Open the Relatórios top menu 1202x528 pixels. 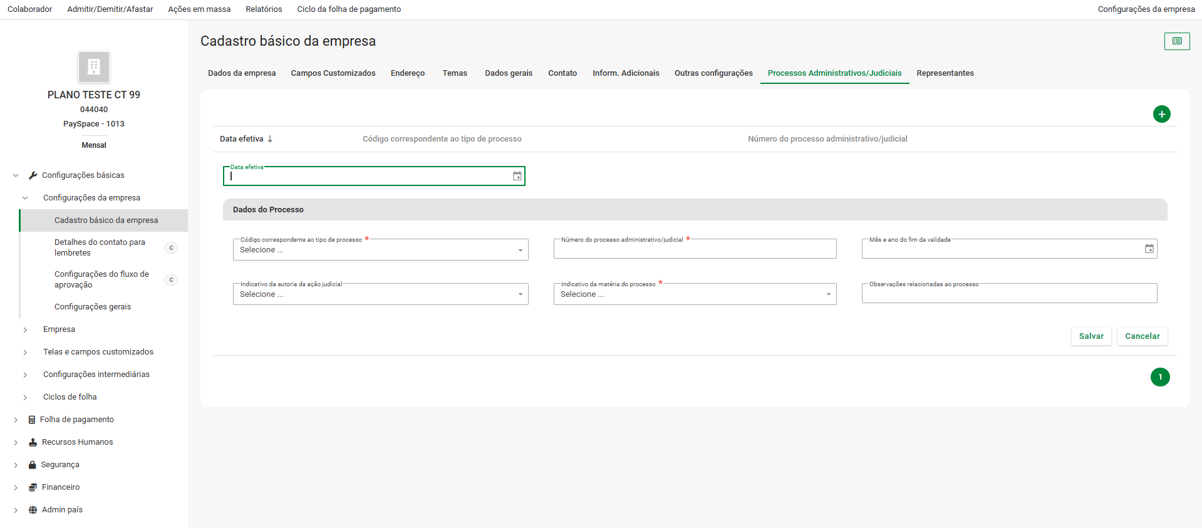pos(264,9)
